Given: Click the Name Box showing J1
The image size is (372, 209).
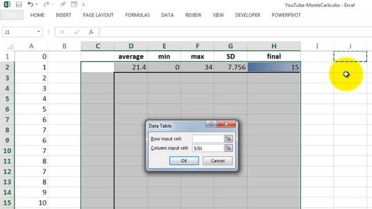Looking at the screenshot, I should pyautogui.click(x=19, y=32).
